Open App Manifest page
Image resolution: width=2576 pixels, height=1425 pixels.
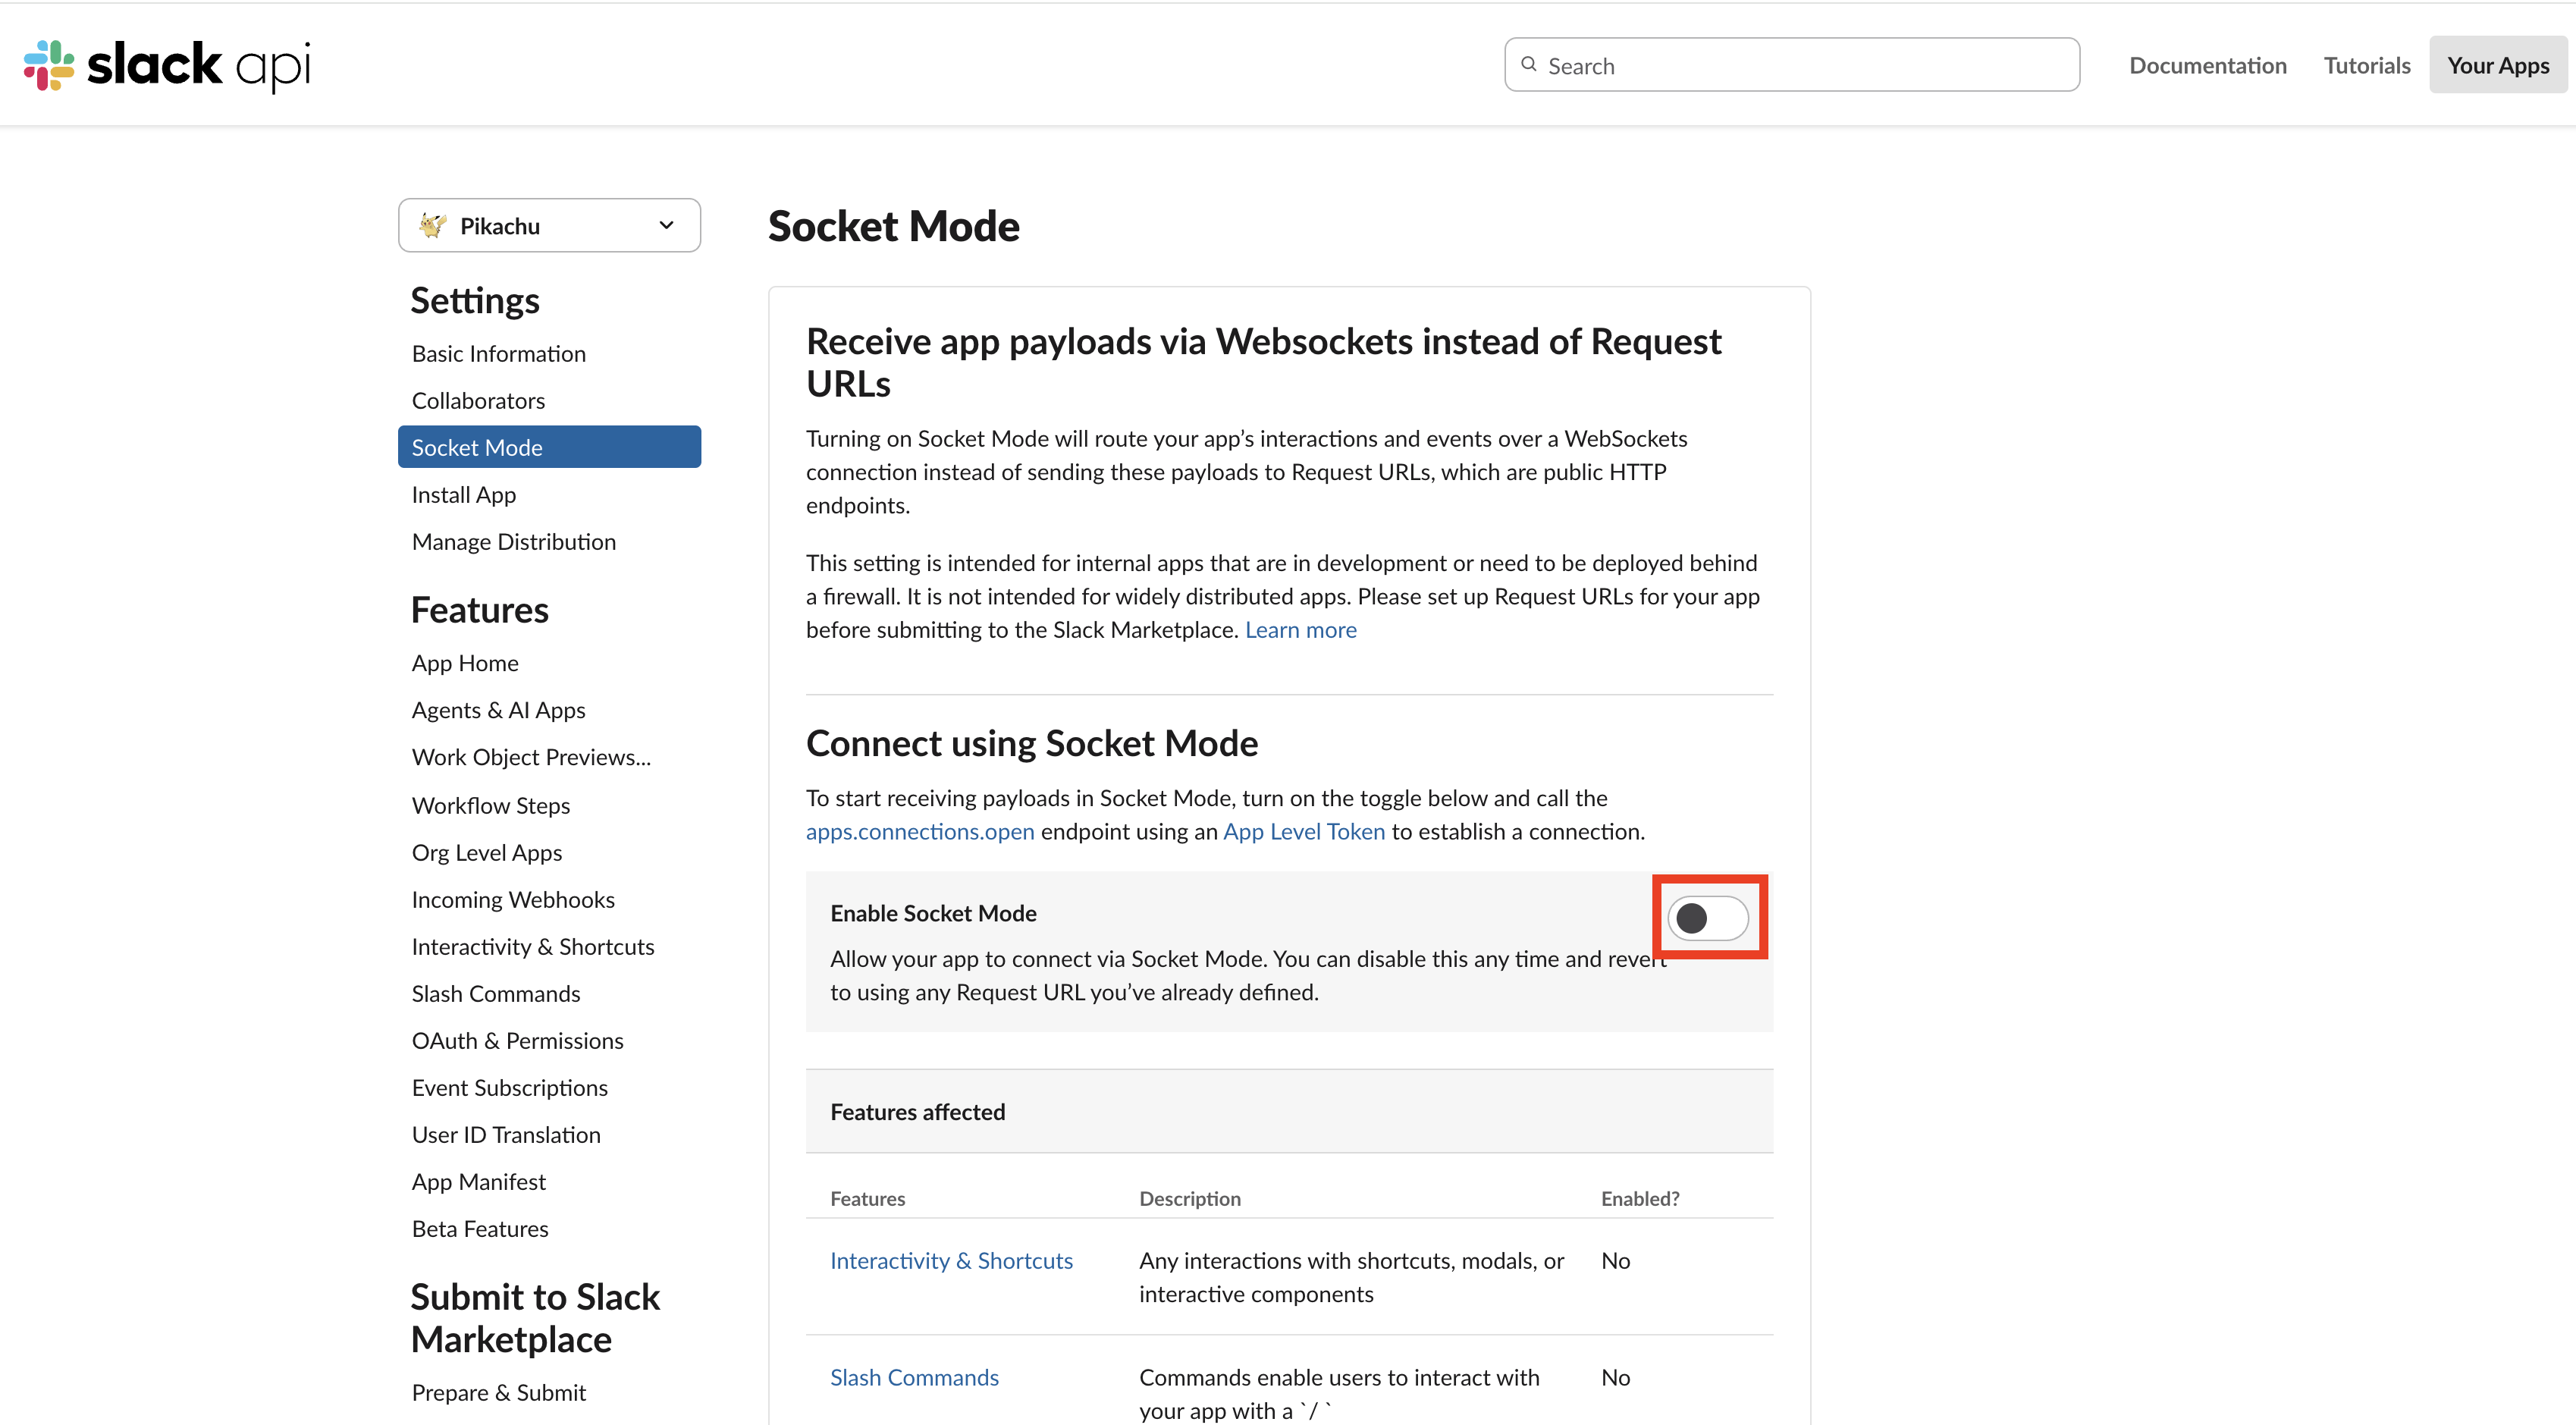point(479,1181)
